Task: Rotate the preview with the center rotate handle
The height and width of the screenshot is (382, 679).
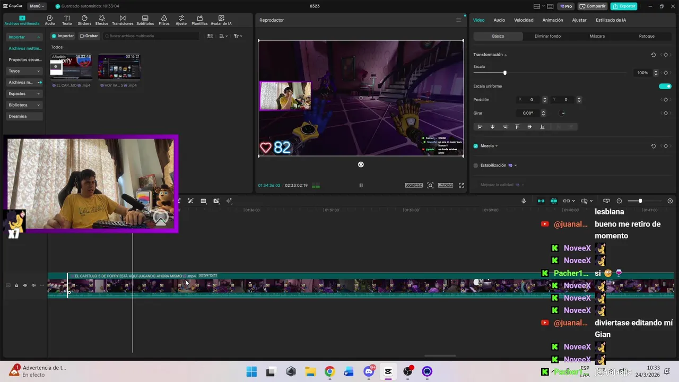Action: coord(361,164)
